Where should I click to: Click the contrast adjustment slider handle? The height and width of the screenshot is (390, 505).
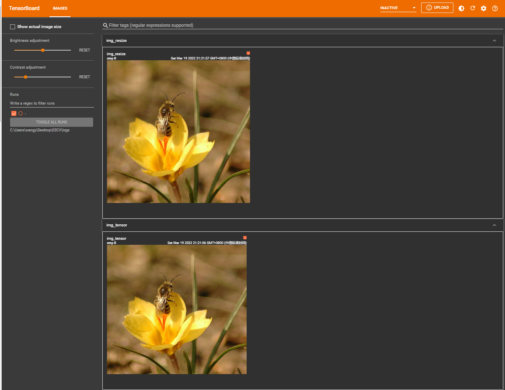pos(26,77)
